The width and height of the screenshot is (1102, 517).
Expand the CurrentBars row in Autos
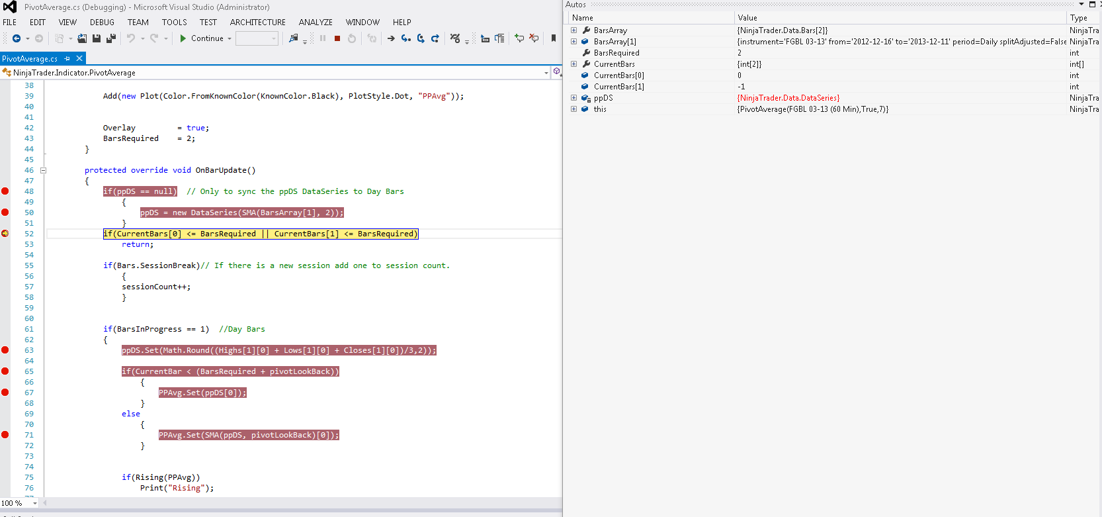click(x=573, y=64)
